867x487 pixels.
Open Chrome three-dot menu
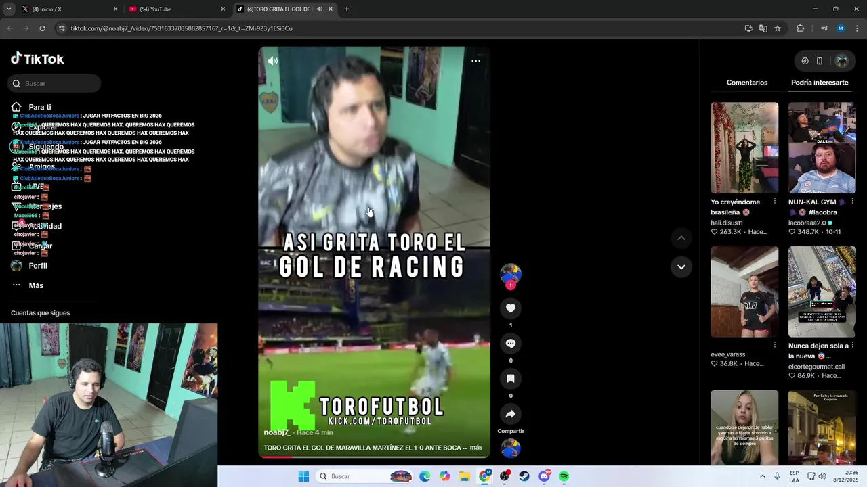click(x=857, y=28)
